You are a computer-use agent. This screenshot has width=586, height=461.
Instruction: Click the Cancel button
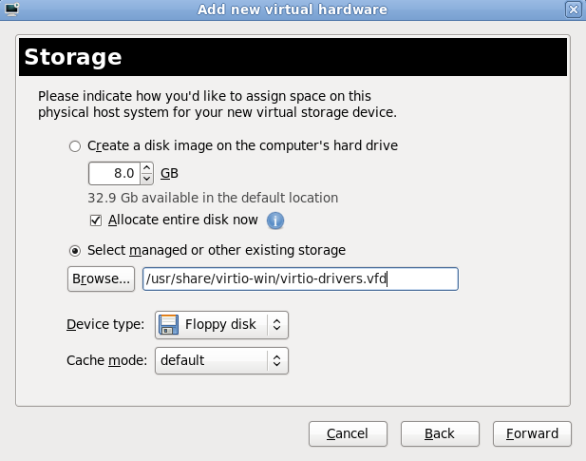click(x=348, y=433)
